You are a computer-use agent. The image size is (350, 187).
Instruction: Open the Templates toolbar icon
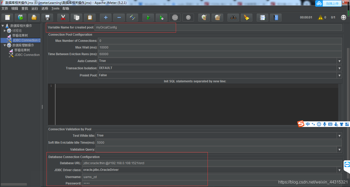(x=21, y=17)
